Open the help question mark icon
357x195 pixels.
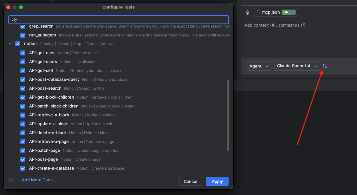click(11, 180)
